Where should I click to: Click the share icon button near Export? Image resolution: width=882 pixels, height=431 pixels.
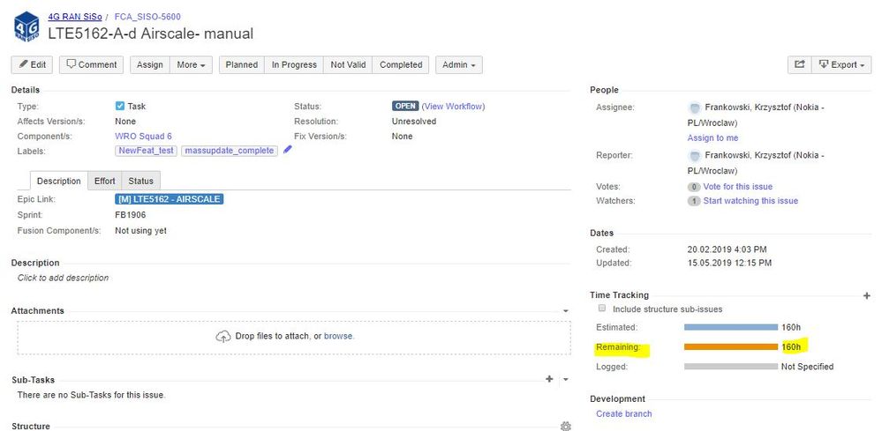click(799, 64)
